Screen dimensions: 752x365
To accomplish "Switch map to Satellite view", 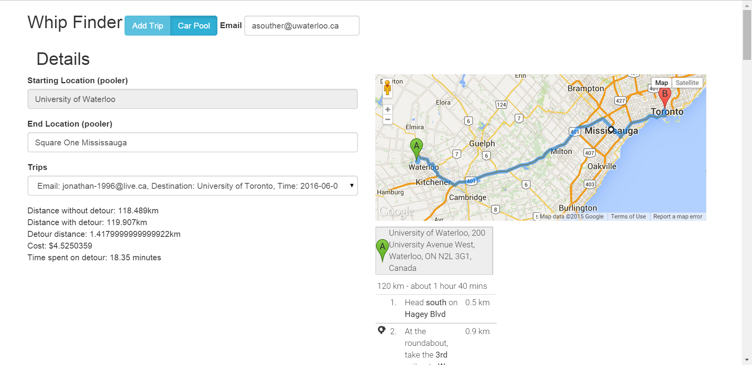I will click(687, 83).
